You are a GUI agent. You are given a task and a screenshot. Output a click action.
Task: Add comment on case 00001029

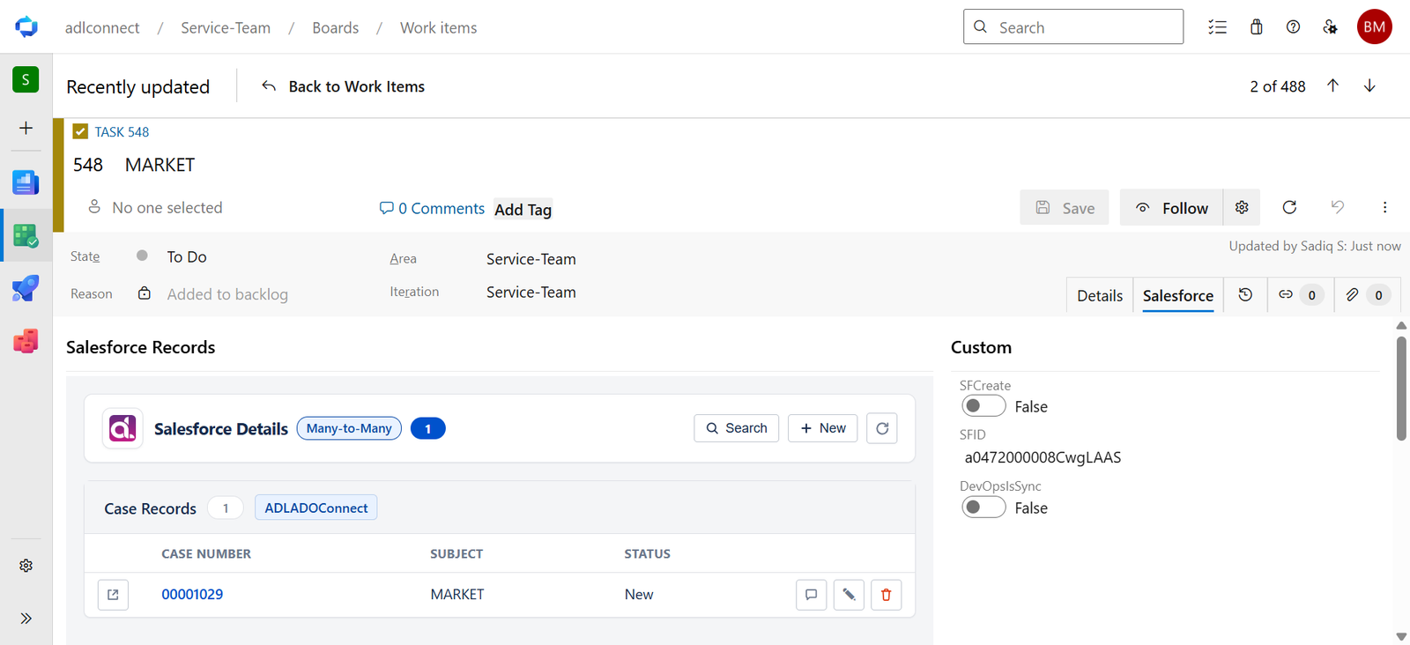click(811, 595)
